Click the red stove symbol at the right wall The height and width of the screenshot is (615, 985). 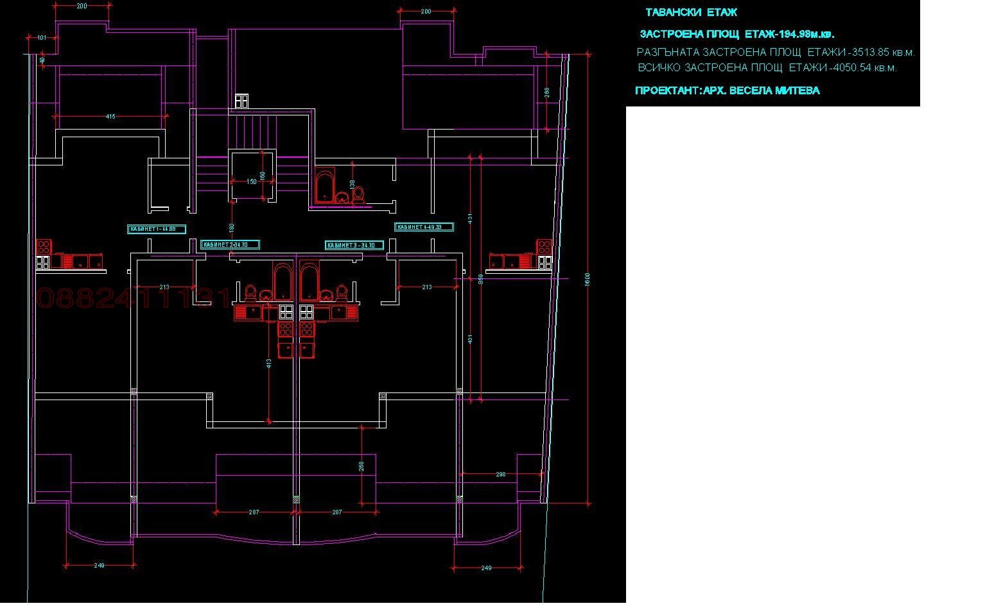click(544, 246)
